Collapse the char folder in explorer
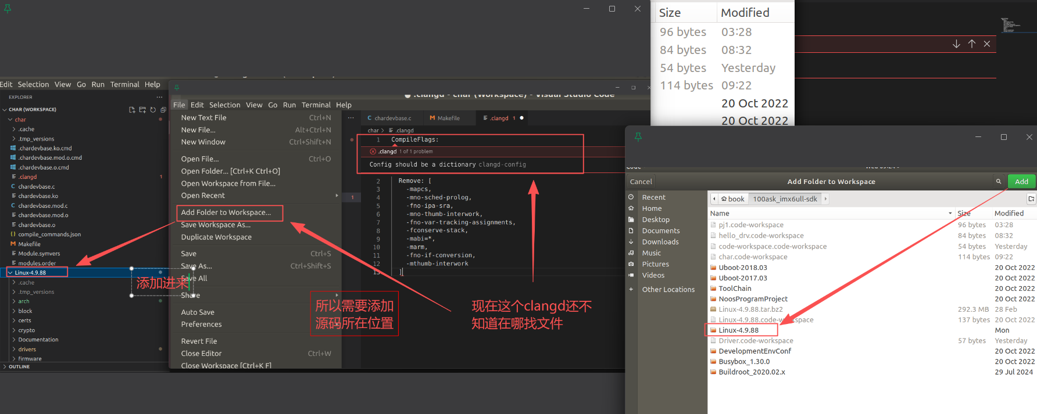This screenshot has width=1037, height=414. click(x=10, y=120)
